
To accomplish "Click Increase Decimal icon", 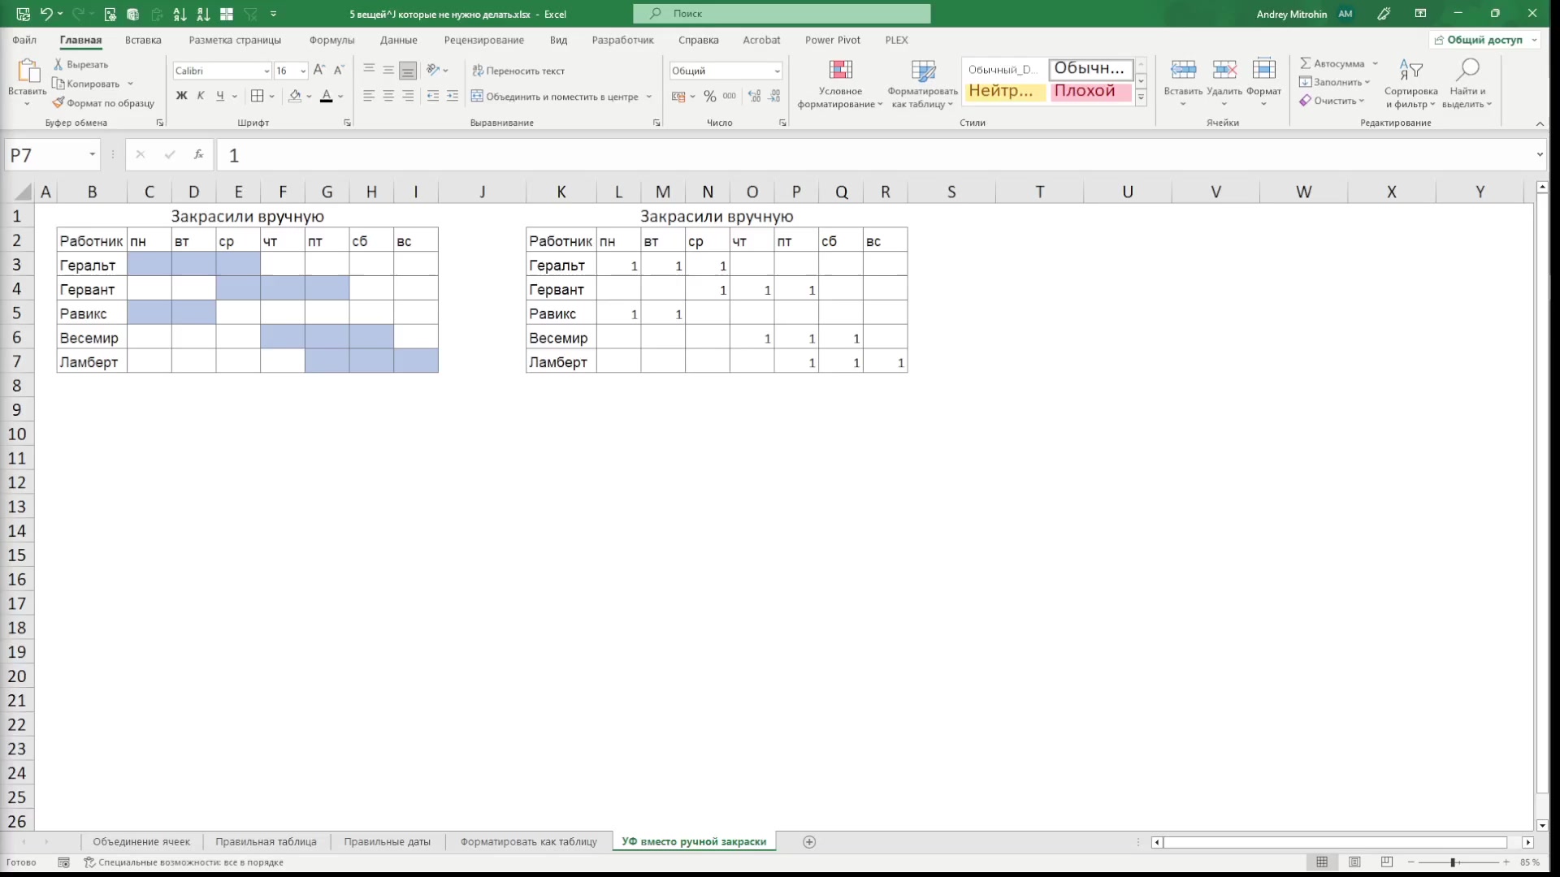I will click(x=755, y=96).
